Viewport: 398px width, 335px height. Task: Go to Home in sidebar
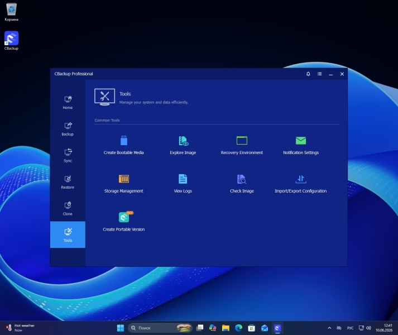(68, 103)
